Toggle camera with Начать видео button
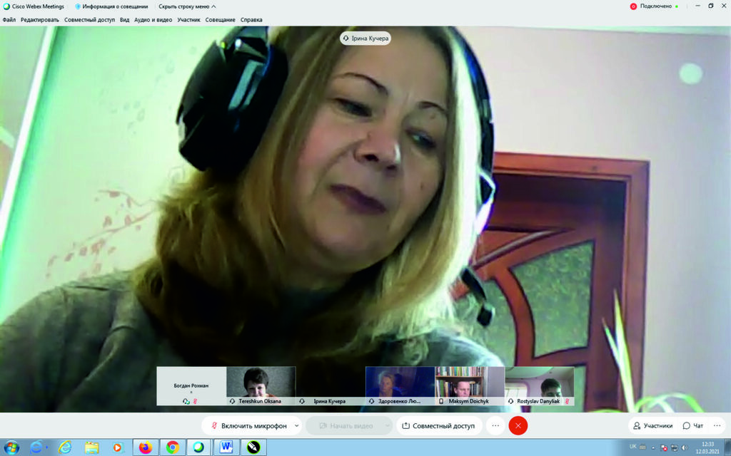 tap(346, 425)
